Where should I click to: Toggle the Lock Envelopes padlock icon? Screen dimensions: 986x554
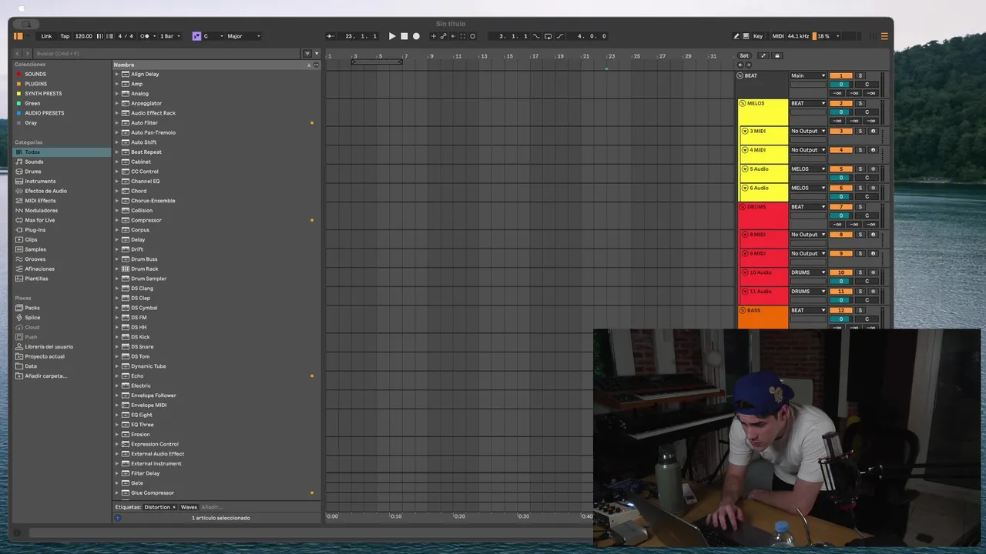tap(777, 55)
